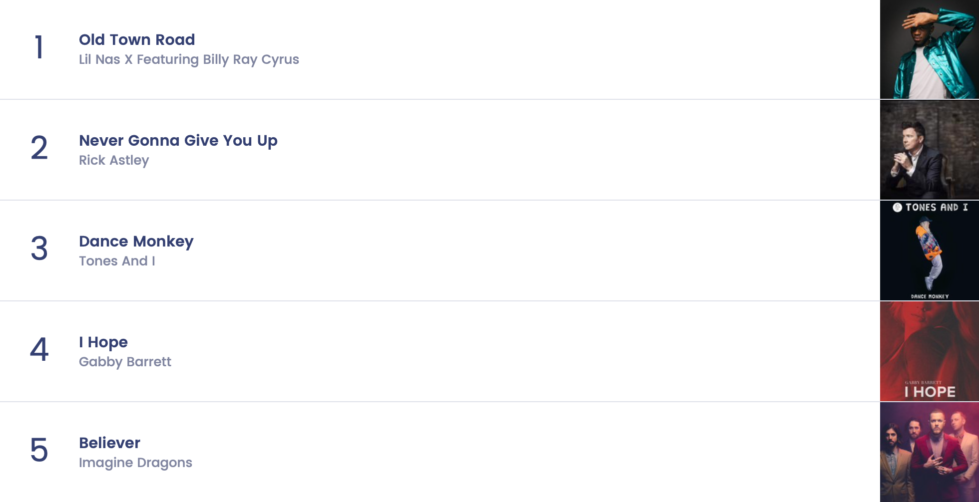The width and height of the screenshot is (979, 502).
Task: Click the Rick Astley artist name
Action: click(114, 160)
